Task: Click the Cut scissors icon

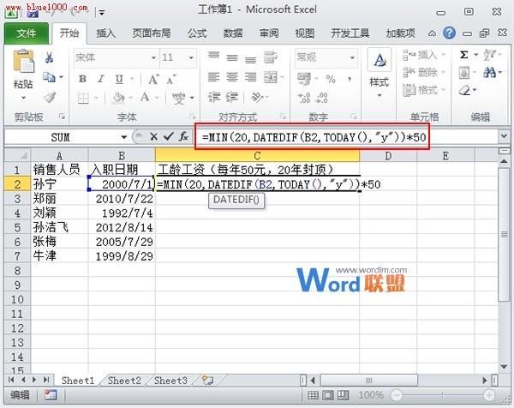Action: point(49,57)
